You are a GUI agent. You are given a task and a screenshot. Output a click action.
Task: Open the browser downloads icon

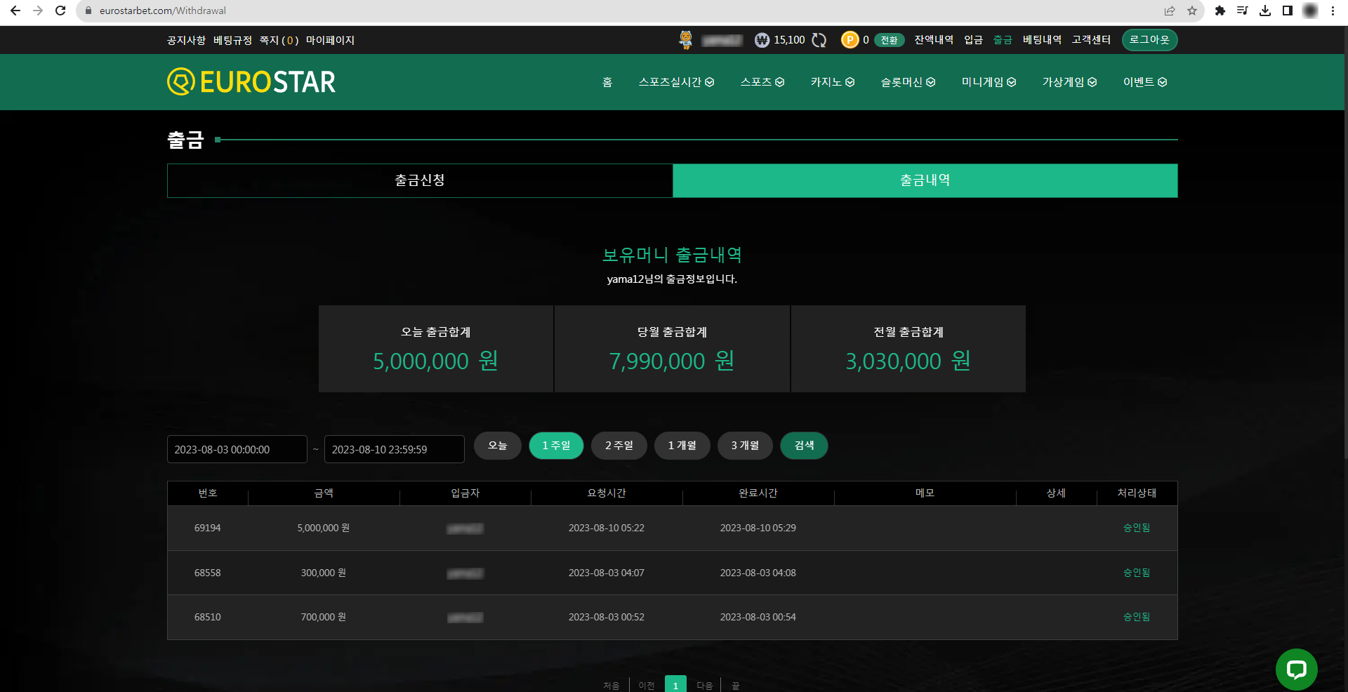pos(1265,11)
